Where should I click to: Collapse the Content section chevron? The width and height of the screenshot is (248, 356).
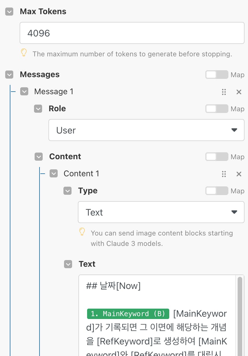(39, 157)
